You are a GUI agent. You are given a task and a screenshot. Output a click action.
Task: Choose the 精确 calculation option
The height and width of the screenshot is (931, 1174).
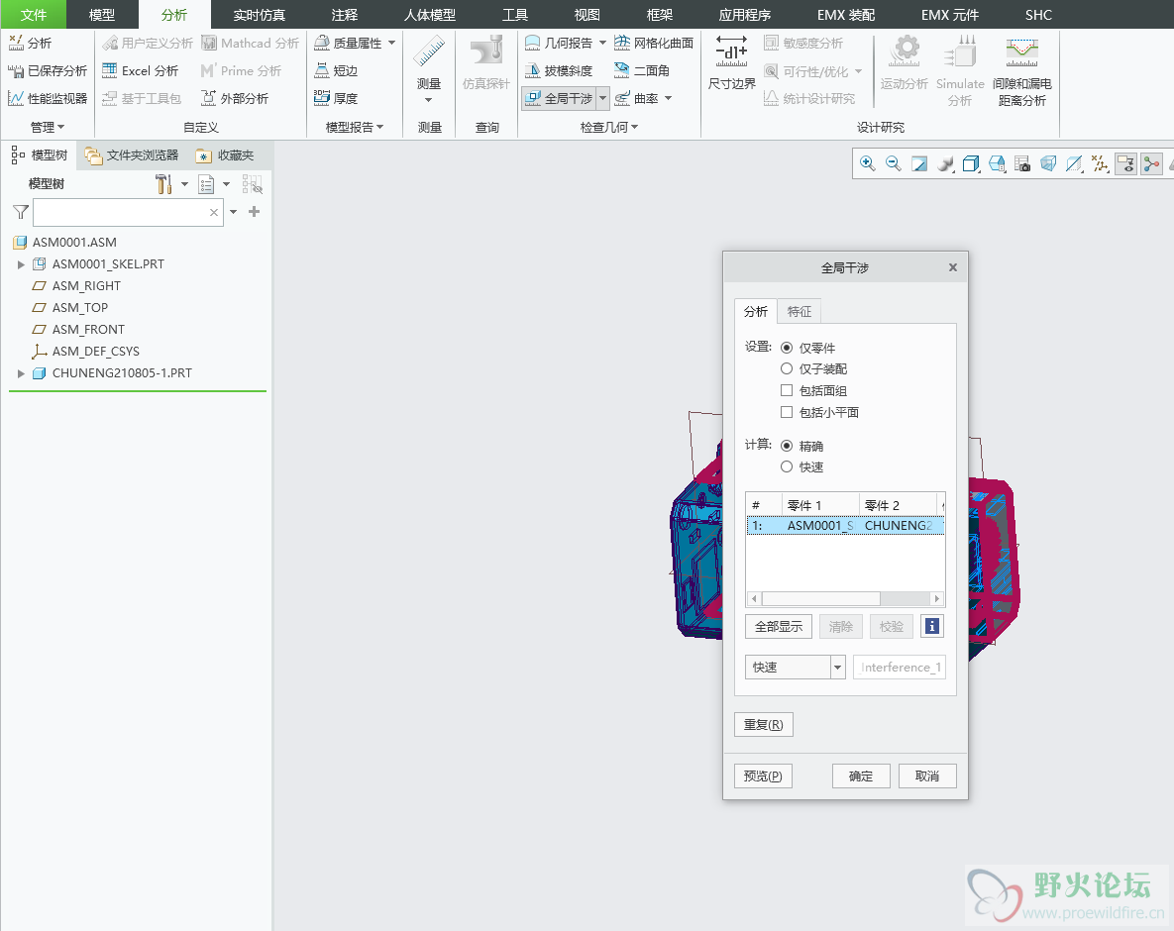pyautogui.click(x=787, y=446)
